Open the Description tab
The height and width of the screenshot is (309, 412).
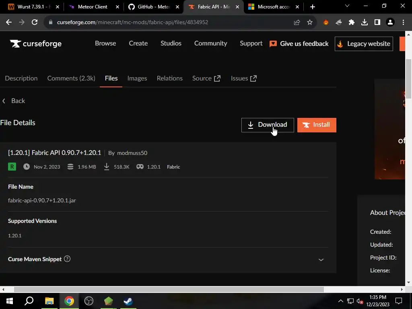(21, 78)
